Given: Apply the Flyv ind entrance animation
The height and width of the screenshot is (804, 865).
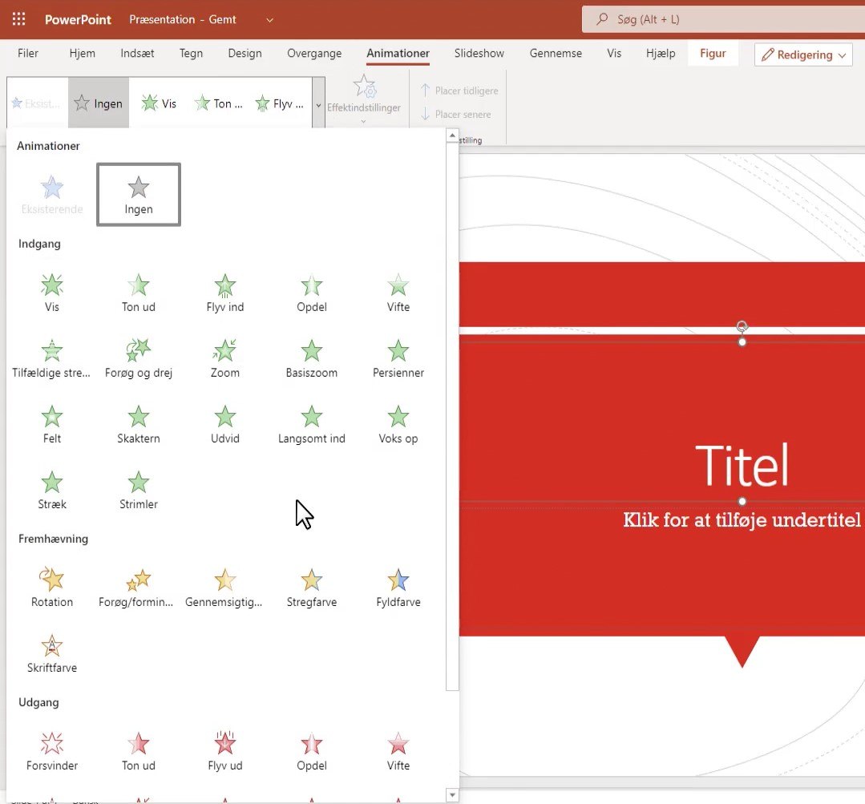Looking at the screenshot, I should pos(225,293).
